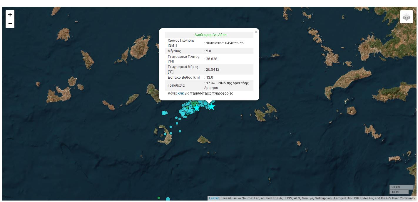The width and height of the screenshot is (418, 202).
Task: Click the left cyan star marker
Action: pos(197,108)
